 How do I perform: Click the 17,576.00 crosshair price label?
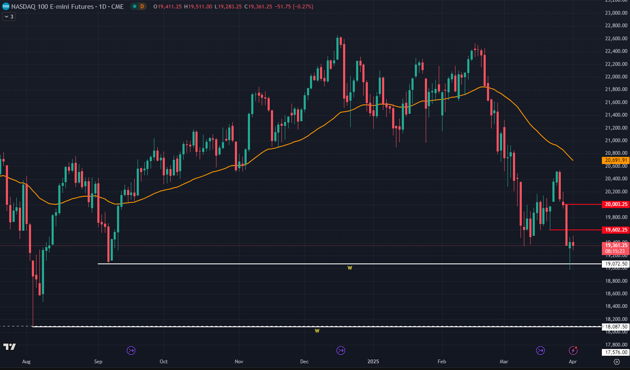point(616,352)
